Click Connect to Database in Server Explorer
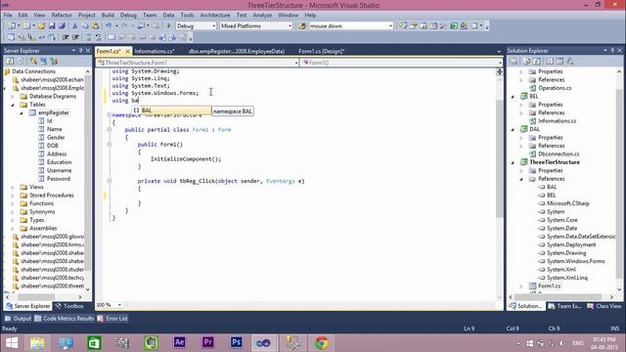The image size is (626, 352). pyautogui.click(x=34, y=61)
